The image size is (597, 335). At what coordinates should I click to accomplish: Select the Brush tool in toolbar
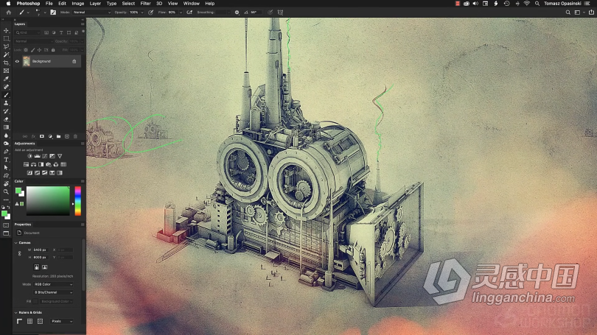point(6,95)
